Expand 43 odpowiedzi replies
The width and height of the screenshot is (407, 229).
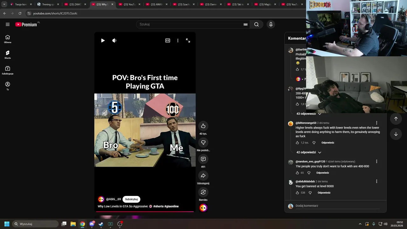pyautogui.click(x=309, y=114)
